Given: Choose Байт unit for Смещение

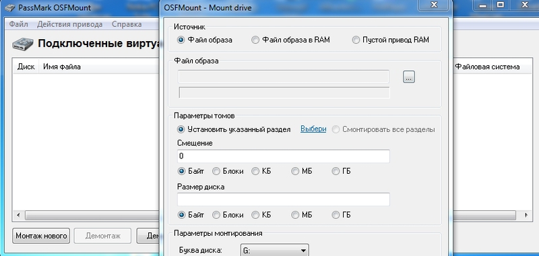Looking at the screenshot, I should point(181,171).
